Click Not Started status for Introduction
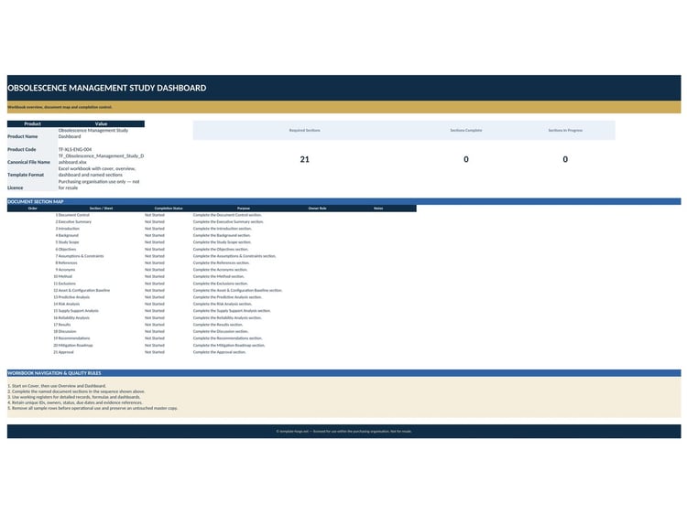687x514 pixels. coord(155,229)
